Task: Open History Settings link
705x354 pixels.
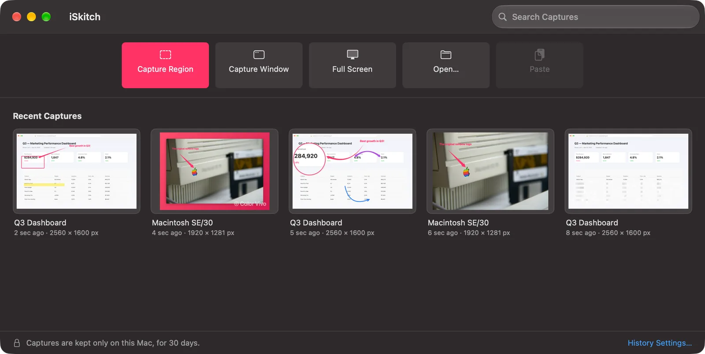Action: 660,343
